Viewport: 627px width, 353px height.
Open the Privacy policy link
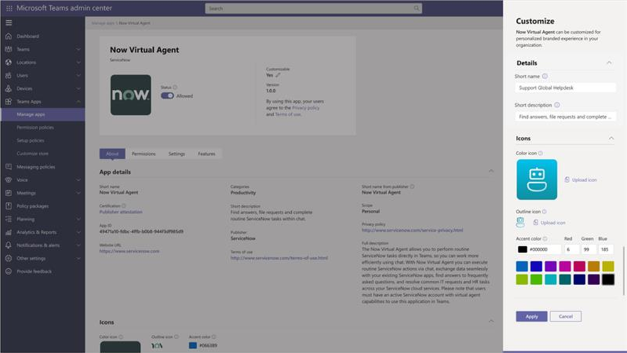tap(306, 108)
